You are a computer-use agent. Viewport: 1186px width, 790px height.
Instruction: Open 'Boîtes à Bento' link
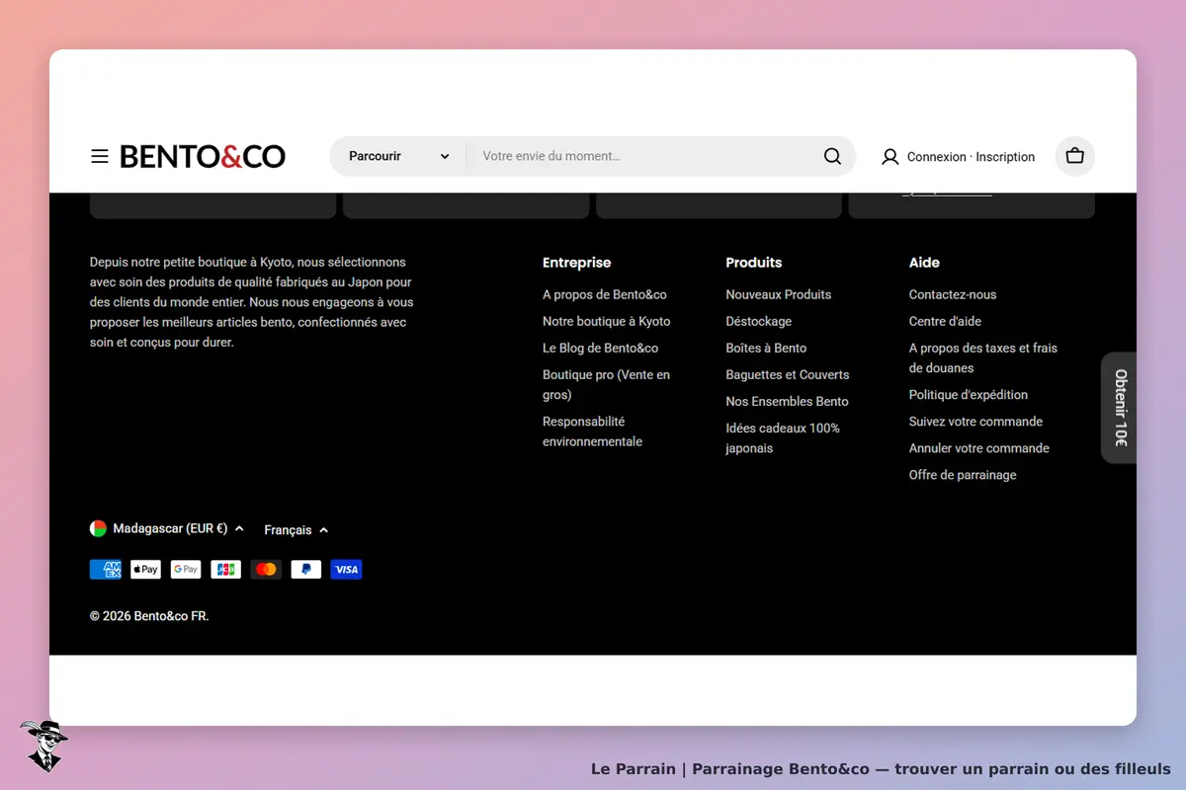766,348
